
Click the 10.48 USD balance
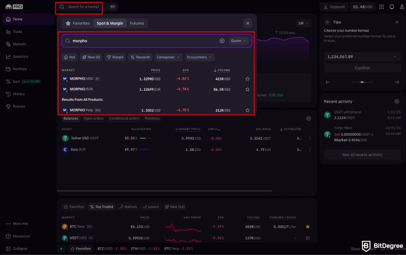click(363, 7)
